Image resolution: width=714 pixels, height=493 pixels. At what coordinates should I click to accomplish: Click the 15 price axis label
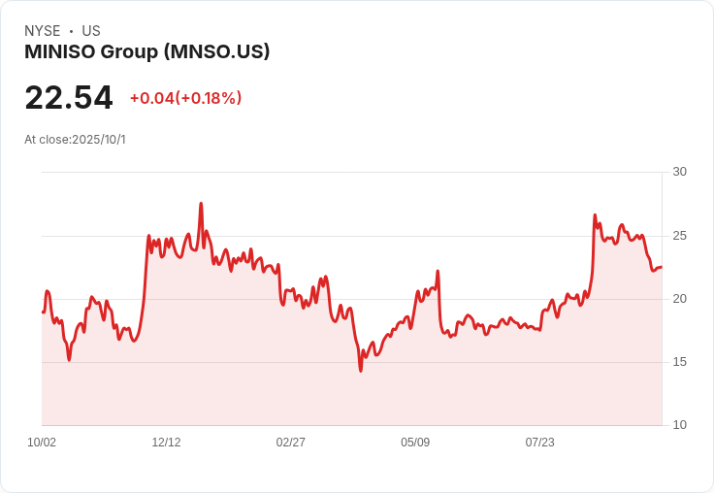point(679,362)
